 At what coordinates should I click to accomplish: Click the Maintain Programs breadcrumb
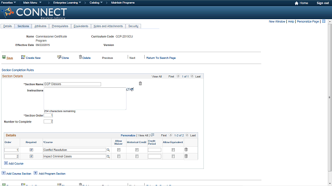pyautogui.click(x=122, y=3)
